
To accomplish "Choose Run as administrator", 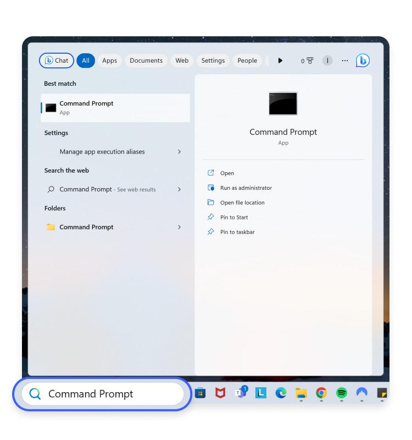I will click(246, 188).
